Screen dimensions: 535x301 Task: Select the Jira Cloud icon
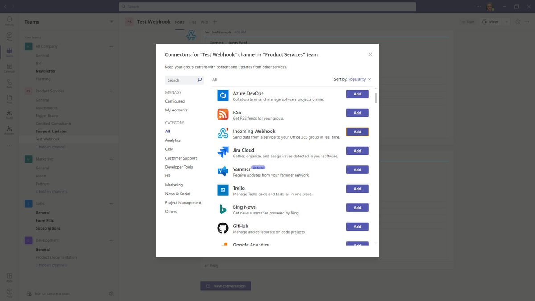point(222,152)
